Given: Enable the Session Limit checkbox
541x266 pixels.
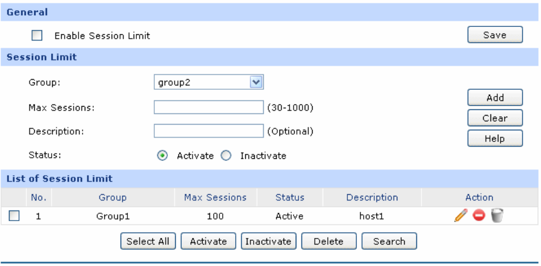Looking at the screenshot, I should point(37,36).
